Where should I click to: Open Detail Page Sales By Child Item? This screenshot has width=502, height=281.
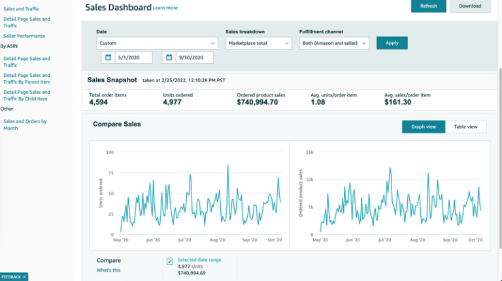point(26,95)
